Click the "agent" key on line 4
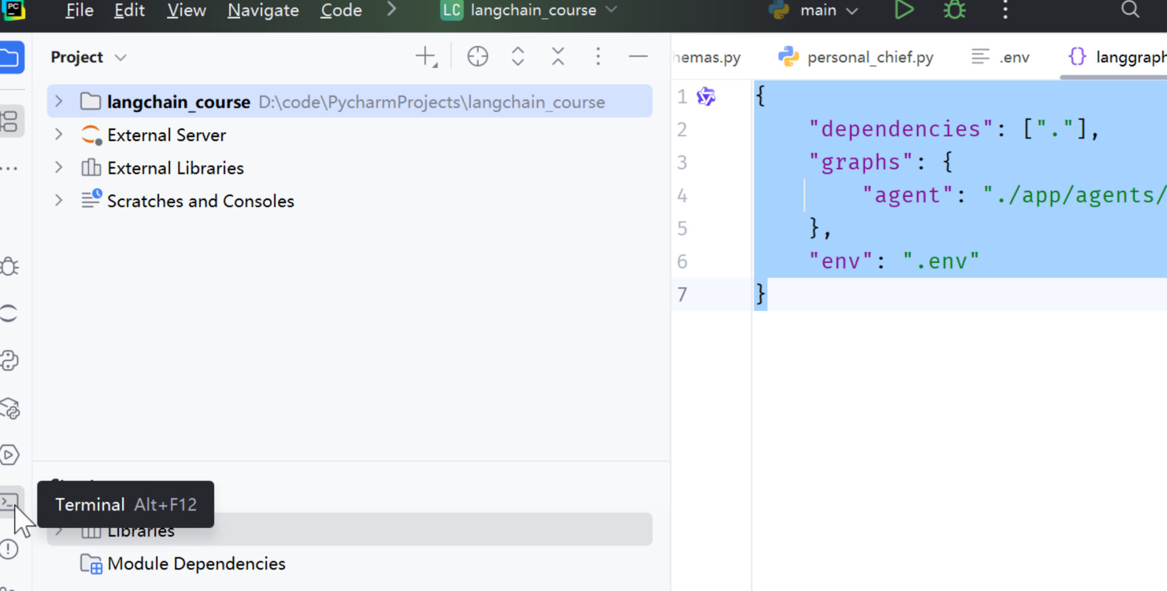This screenshot has height=591, width=1167. [908, 195]
